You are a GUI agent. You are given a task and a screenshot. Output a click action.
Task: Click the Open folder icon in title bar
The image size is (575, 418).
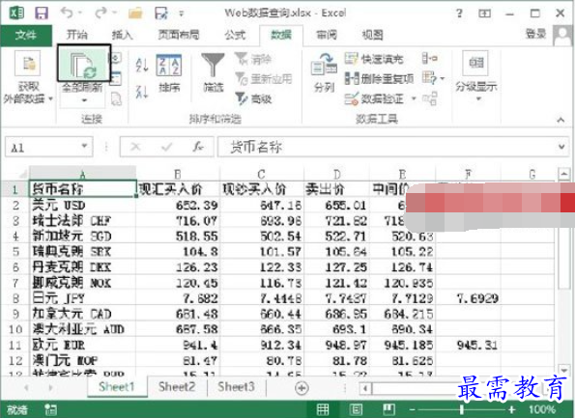click(135, 14)
